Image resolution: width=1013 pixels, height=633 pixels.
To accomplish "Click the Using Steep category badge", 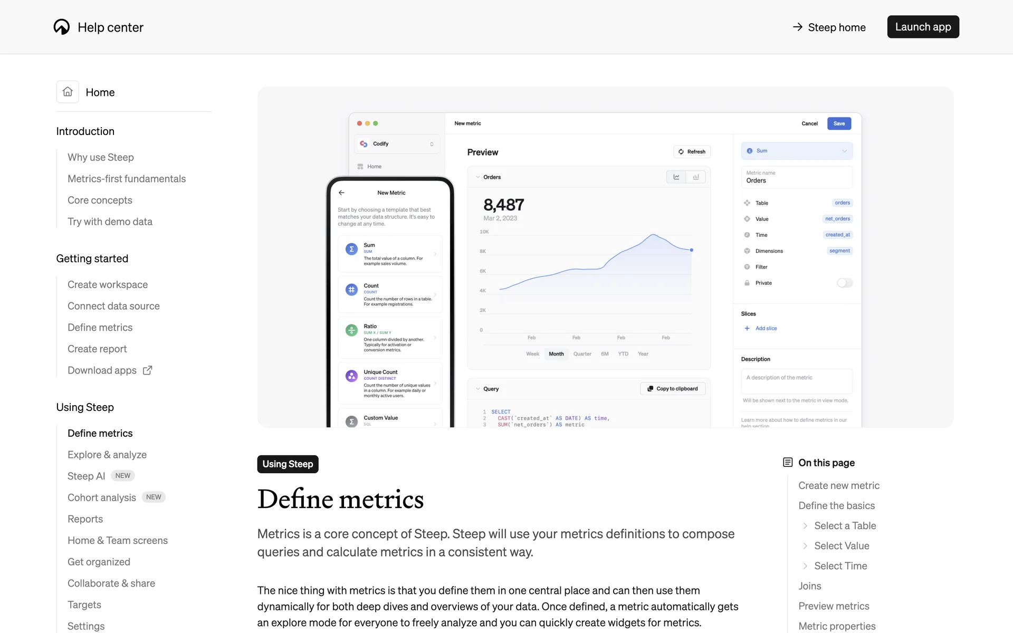I will click(288, 464).
